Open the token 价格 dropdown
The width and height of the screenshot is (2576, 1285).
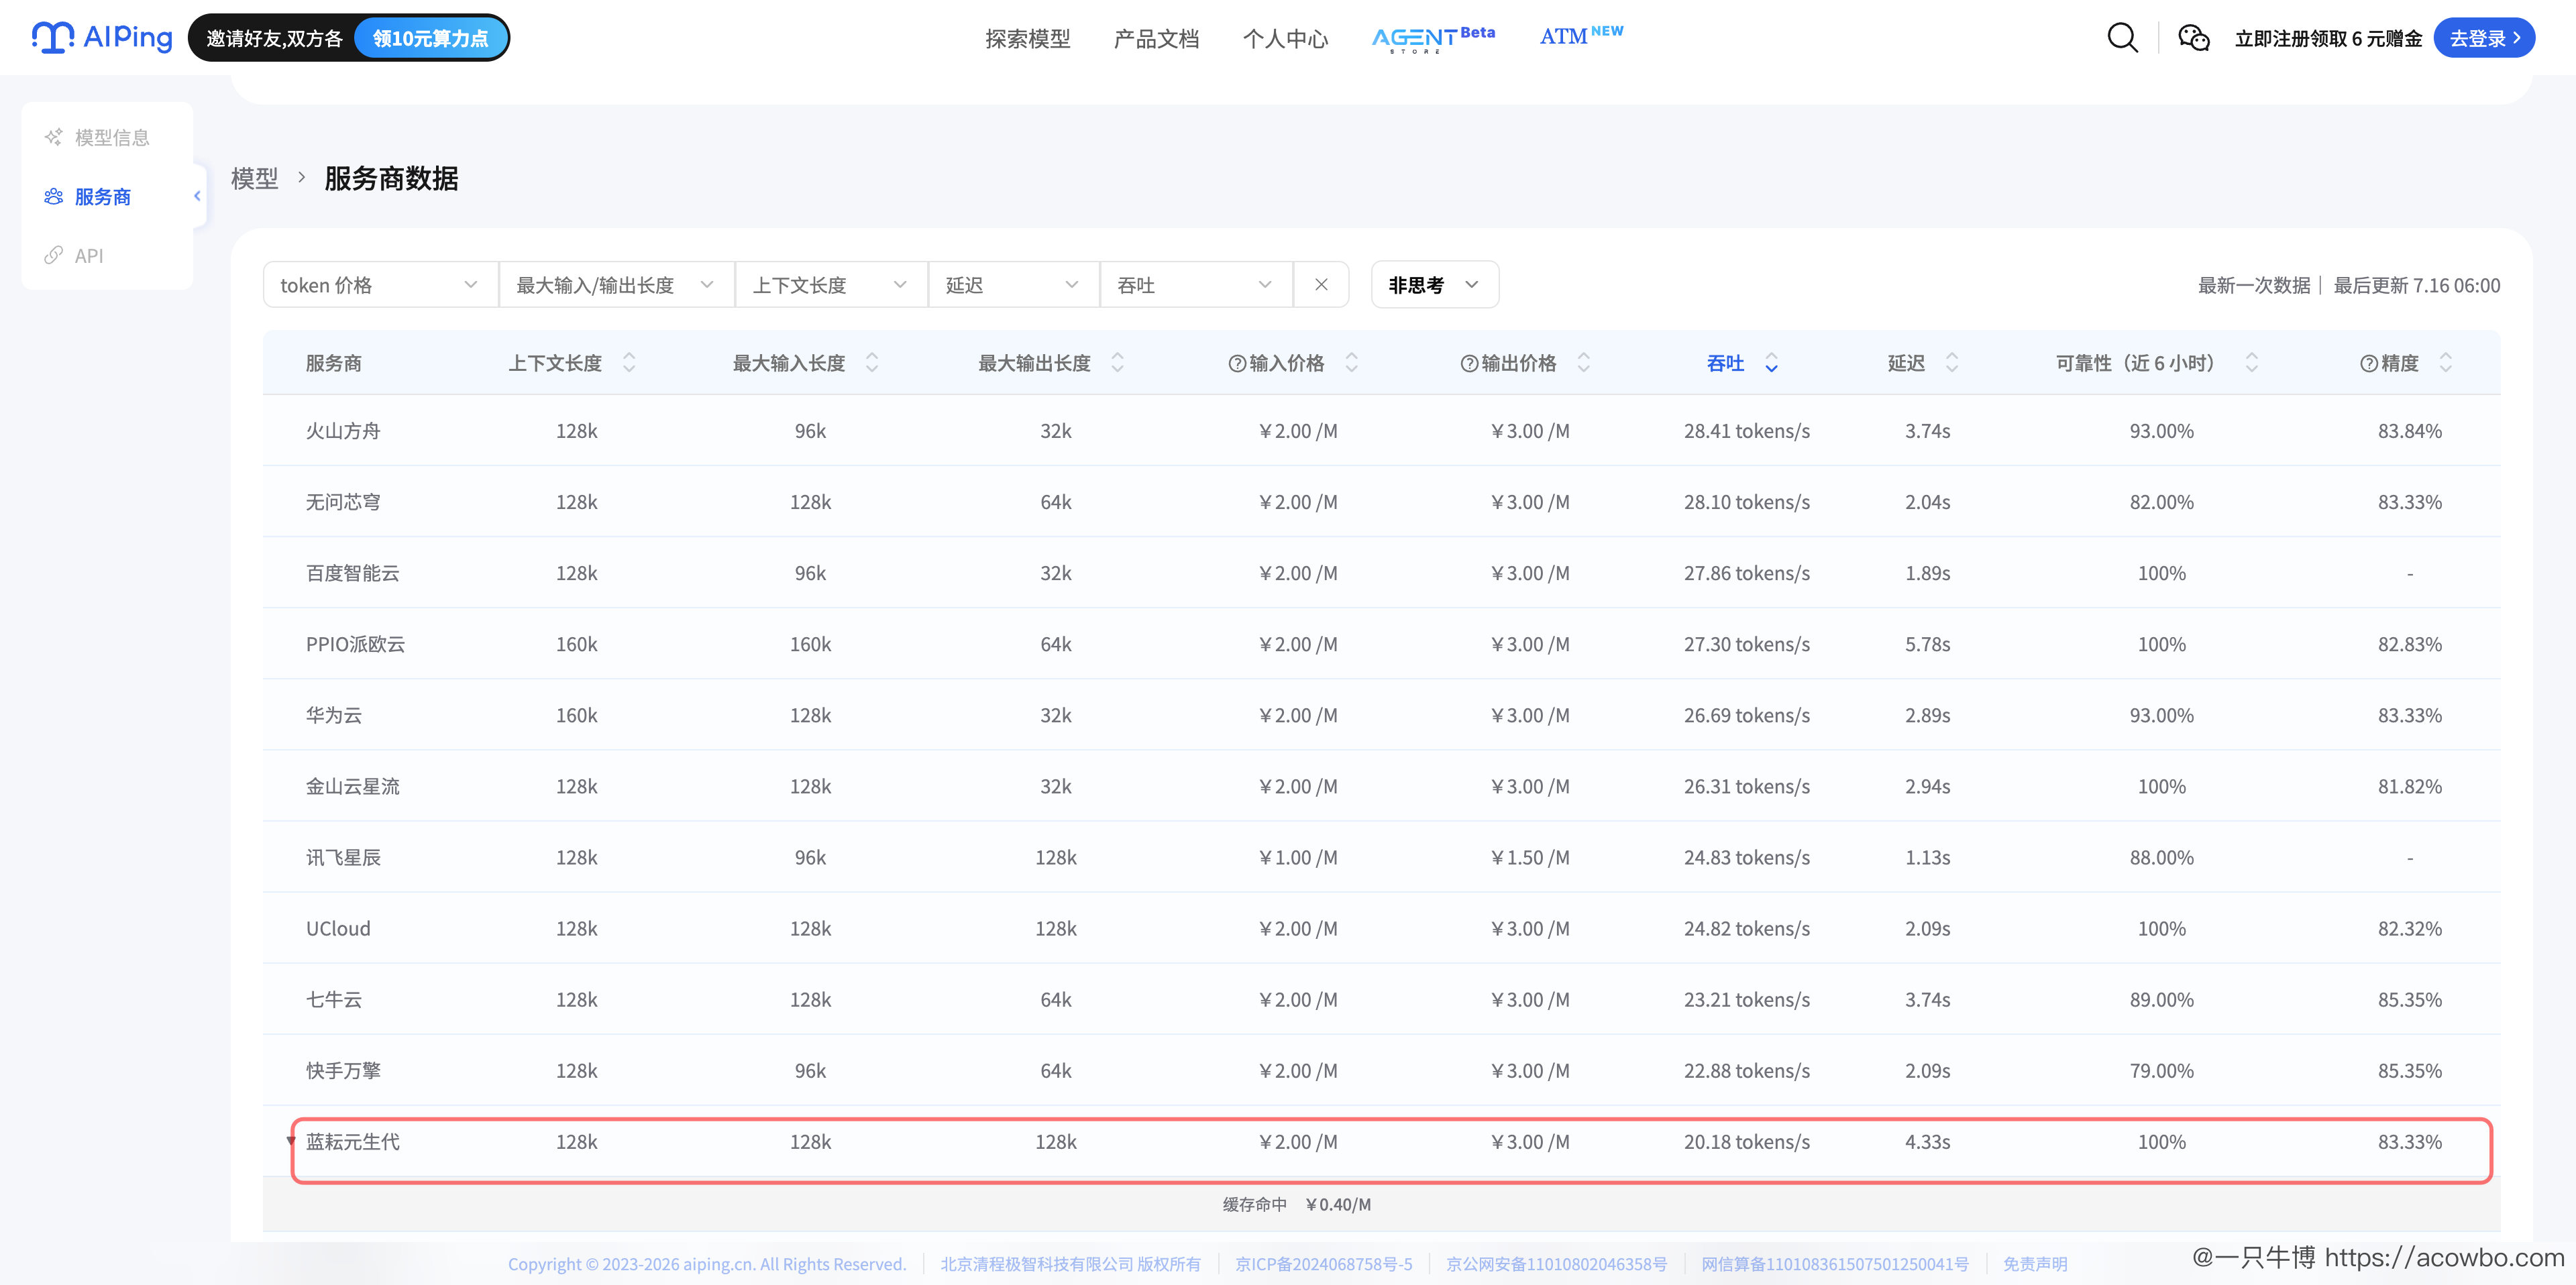381,285
